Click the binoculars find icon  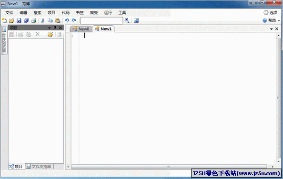pos(127,20)
